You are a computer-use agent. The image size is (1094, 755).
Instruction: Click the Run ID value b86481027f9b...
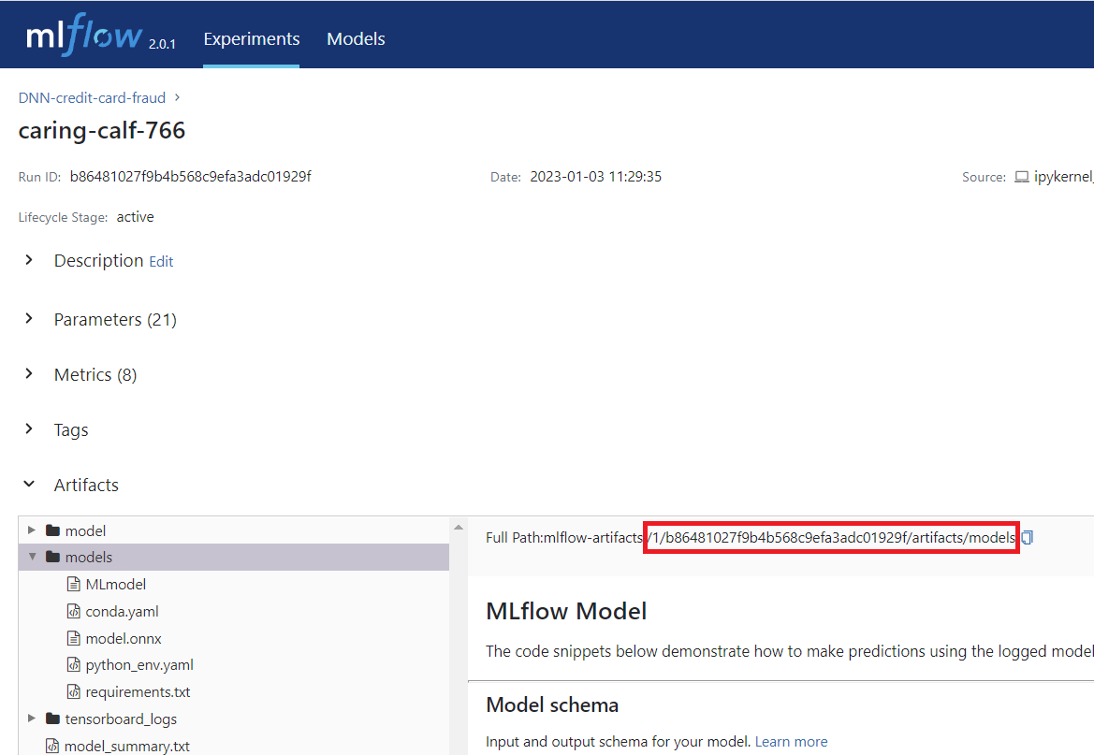tap(191, 177)
